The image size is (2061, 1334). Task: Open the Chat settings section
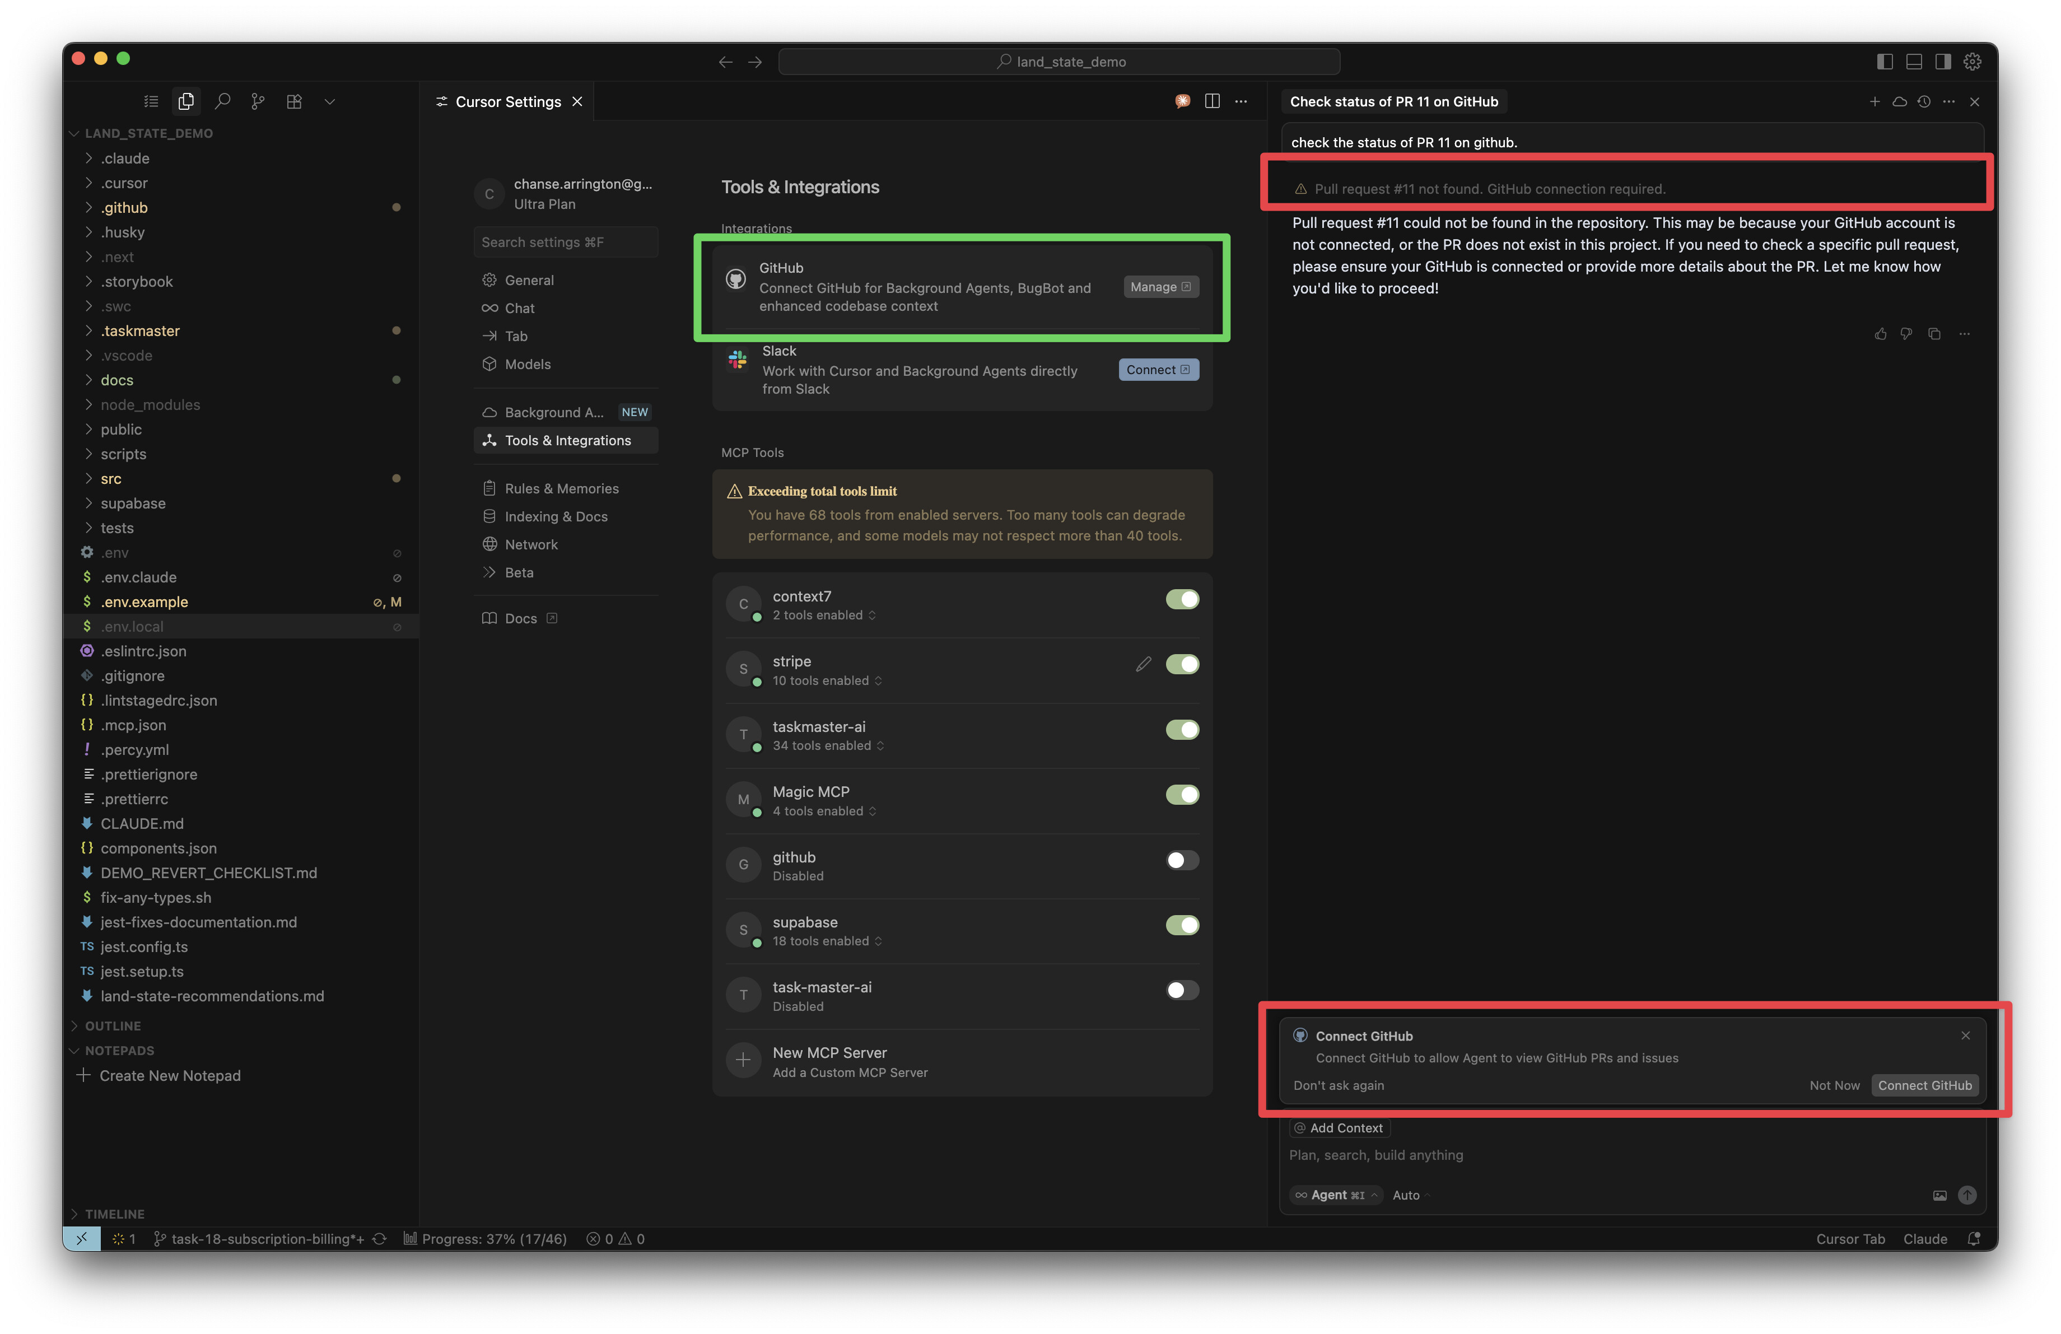point(566,308)
